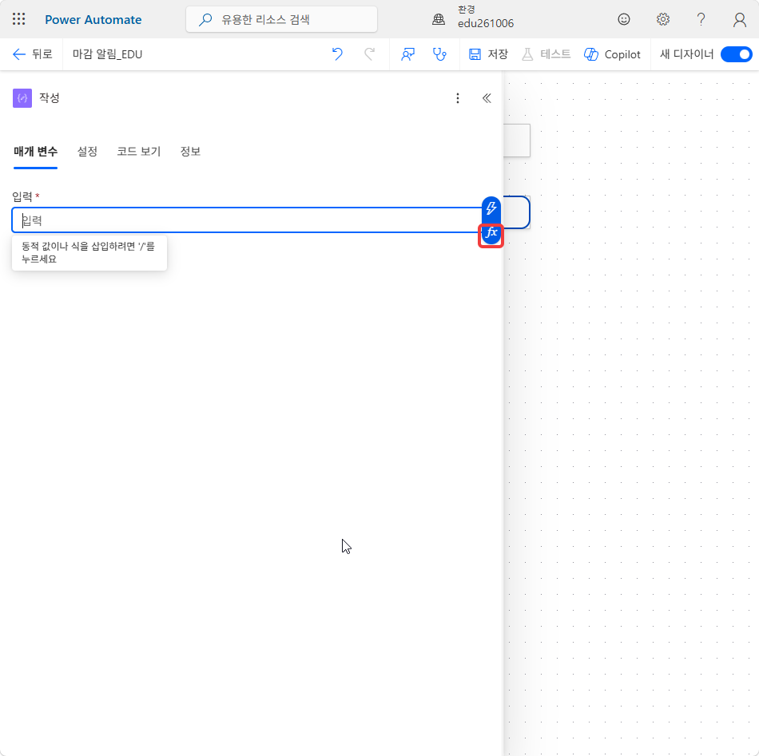
Task: Redo the last change
Action: [x=369, y=54]
